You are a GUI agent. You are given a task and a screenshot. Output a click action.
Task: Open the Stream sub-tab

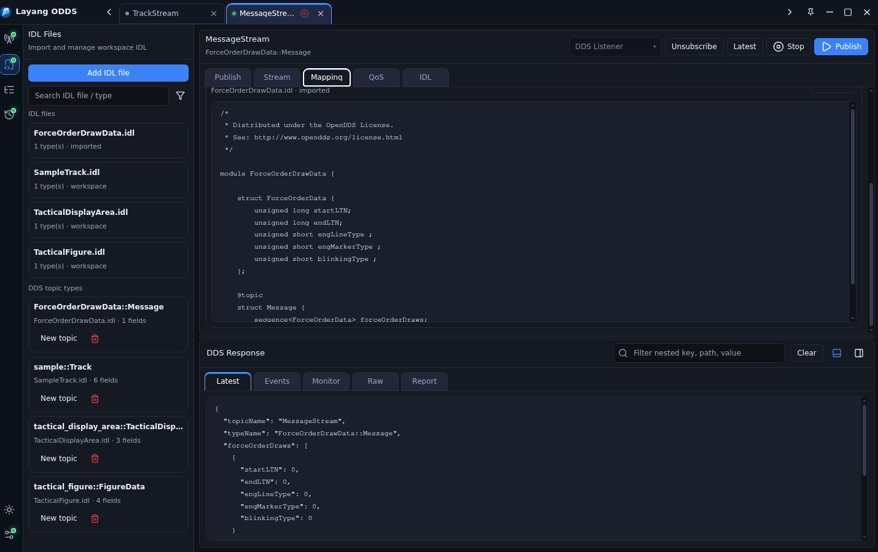pyautogui.click(x=277, y=77)
